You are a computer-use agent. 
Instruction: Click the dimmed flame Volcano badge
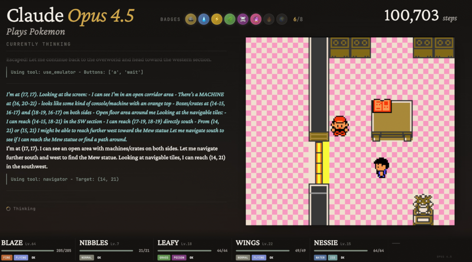click(x=269, y=19)
